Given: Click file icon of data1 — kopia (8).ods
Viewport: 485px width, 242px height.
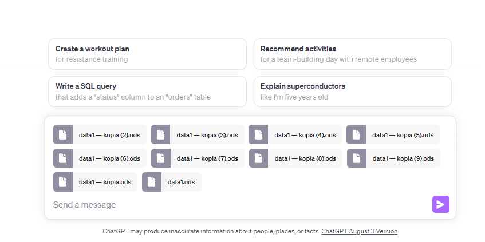Looking at the screenshot, I should (259, 158).
